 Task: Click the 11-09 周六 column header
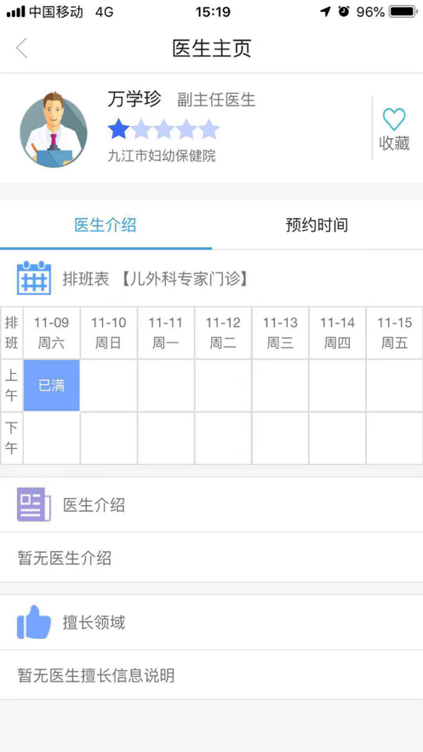[51, 333]
